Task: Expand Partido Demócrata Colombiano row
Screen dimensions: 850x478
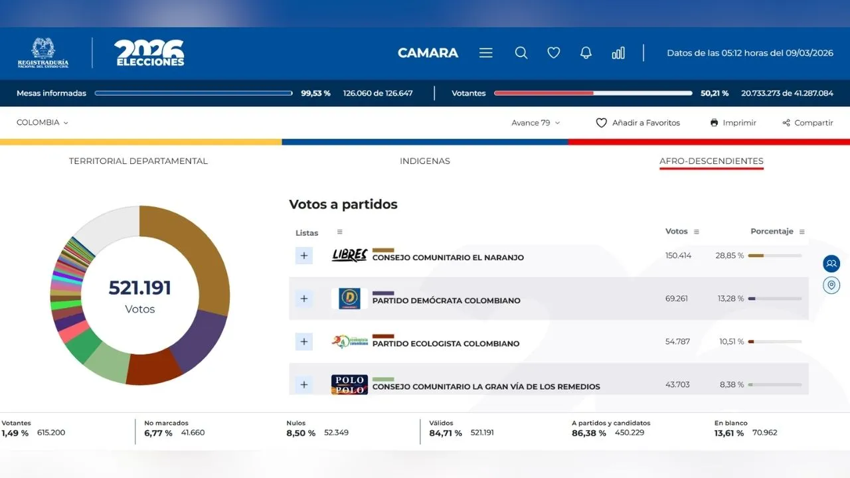Action: [304, 299]
